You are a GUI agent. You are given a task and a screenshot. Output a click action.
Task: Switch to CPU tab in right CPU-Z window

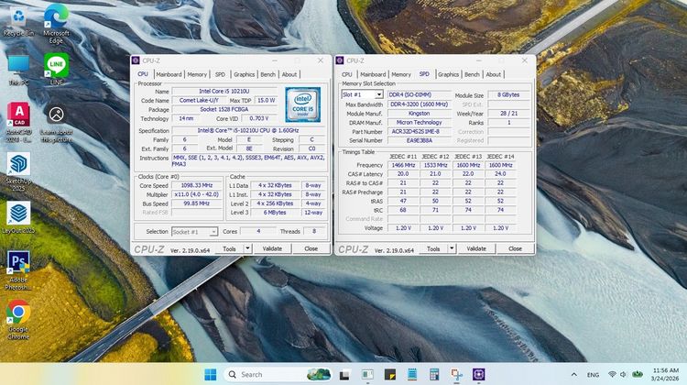(347, 74)
